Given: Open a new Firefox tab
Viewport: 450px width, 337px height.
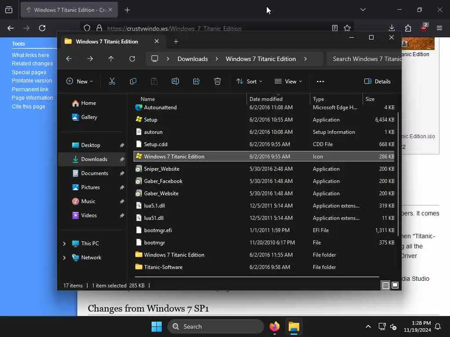Looking at the screenshot, I should 127,10.
